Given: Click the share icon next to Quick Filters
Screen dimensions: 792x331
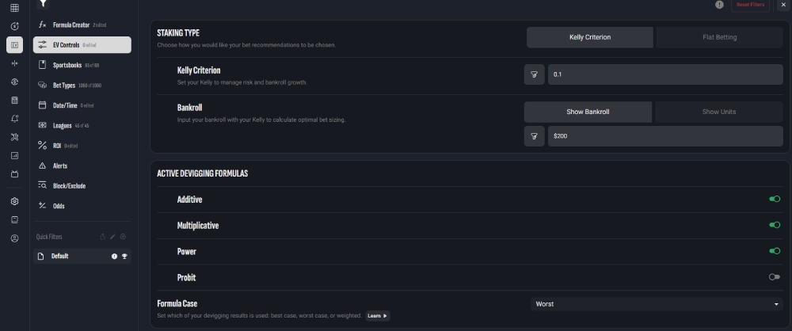Looking at the screenshot, I should (102, 237).
